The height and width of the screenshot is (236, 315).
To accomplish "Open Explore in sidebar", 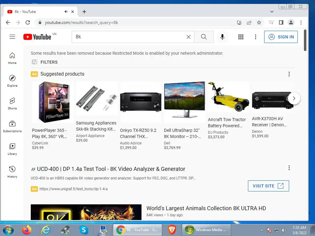I will pyautogui.click(x=12, y=81).
